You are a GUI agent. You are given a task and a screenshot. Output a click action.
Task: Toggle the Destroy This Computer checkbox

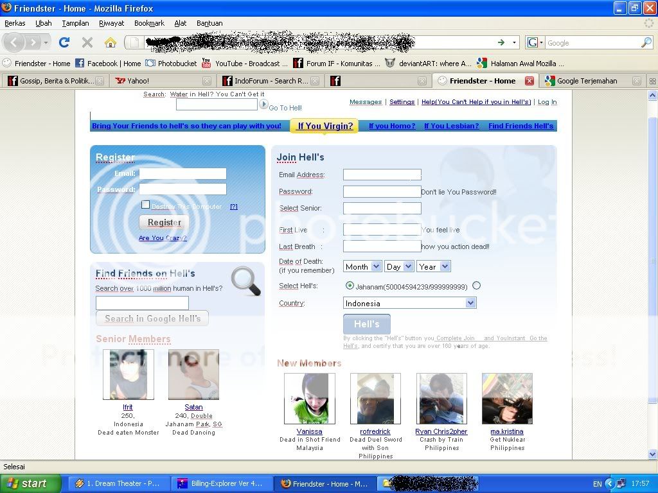click(146, 205)
